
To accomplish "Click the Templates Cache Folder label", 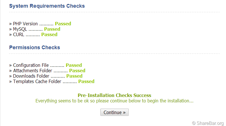I will point(37,82).
